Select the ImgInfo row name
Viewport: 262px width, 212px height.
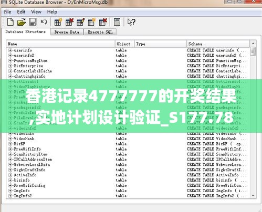tap(22, 190)
